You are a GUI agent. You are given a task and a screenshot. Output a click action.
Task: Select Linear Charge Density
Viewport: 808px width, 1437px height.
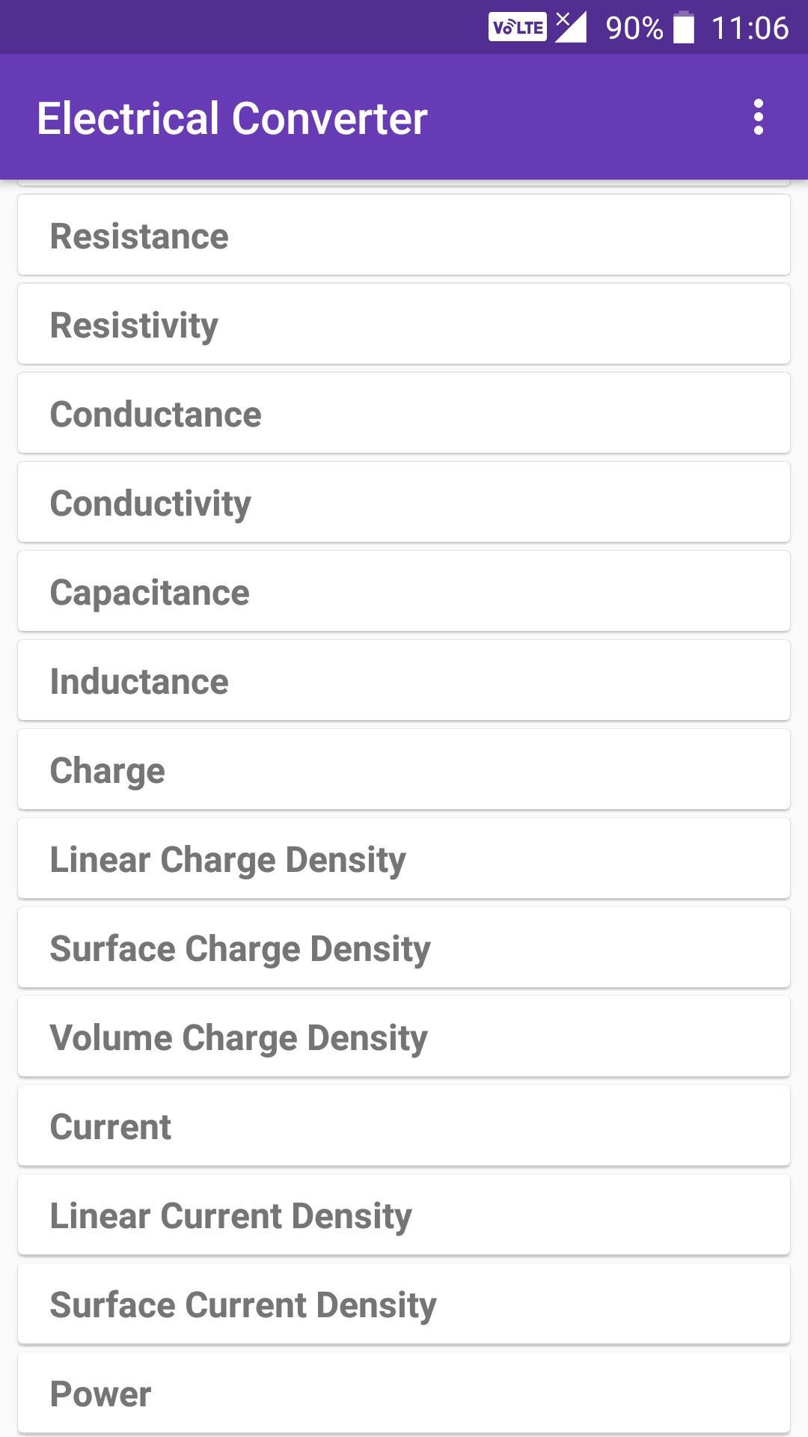tap(404, 858)
